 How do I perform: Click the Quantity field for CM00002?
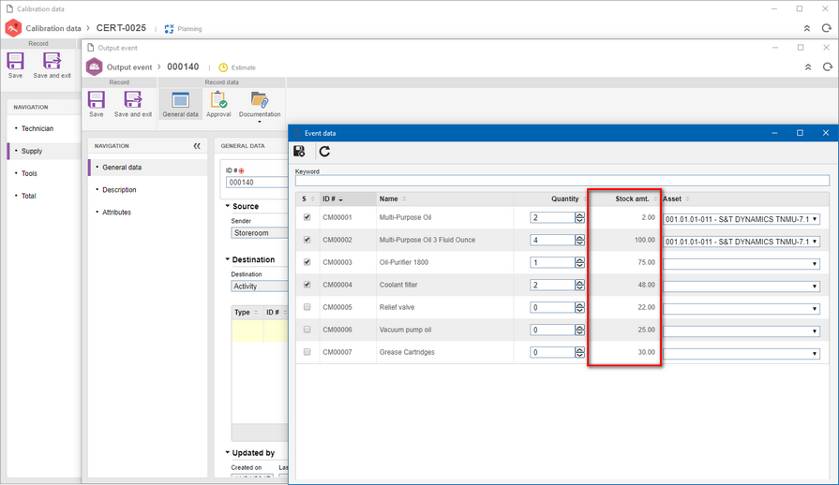point(552,240)
